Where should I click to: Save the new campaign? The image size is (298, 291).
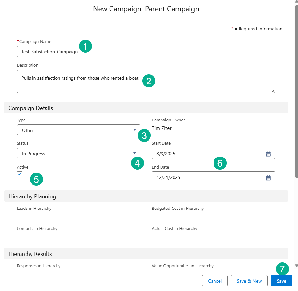point(281,281)
